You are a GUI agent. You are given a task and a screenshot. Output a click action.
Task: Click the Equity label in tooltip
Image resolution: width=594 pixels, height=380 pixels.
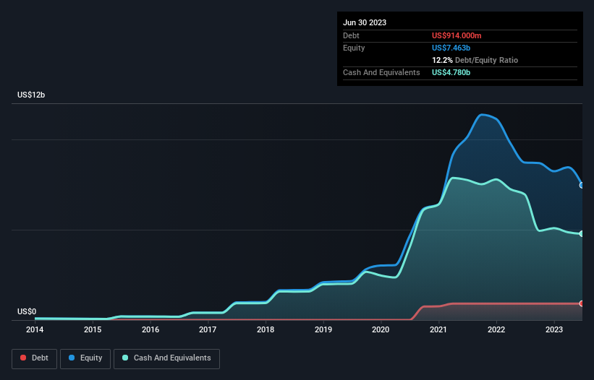coord(354,48)
